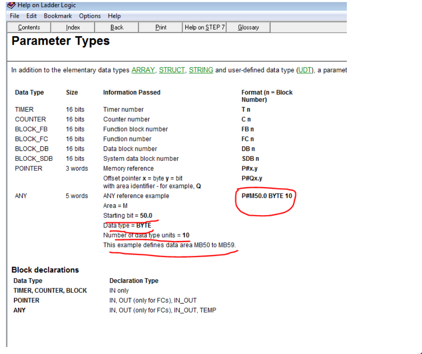Screen dimensions: 422x354
Task: Click the Index button
Action: pyautogui.click(x=73, y=27)
